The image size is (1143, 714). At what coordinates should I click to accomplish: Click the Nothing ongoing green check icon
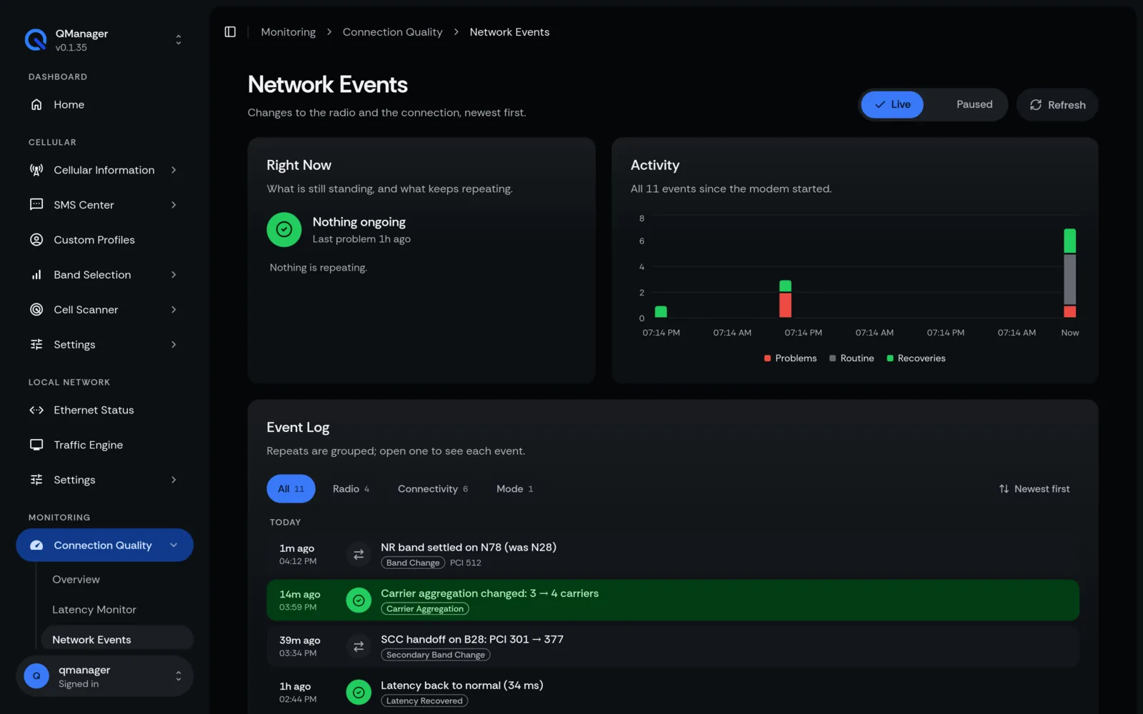coord(284,229)
